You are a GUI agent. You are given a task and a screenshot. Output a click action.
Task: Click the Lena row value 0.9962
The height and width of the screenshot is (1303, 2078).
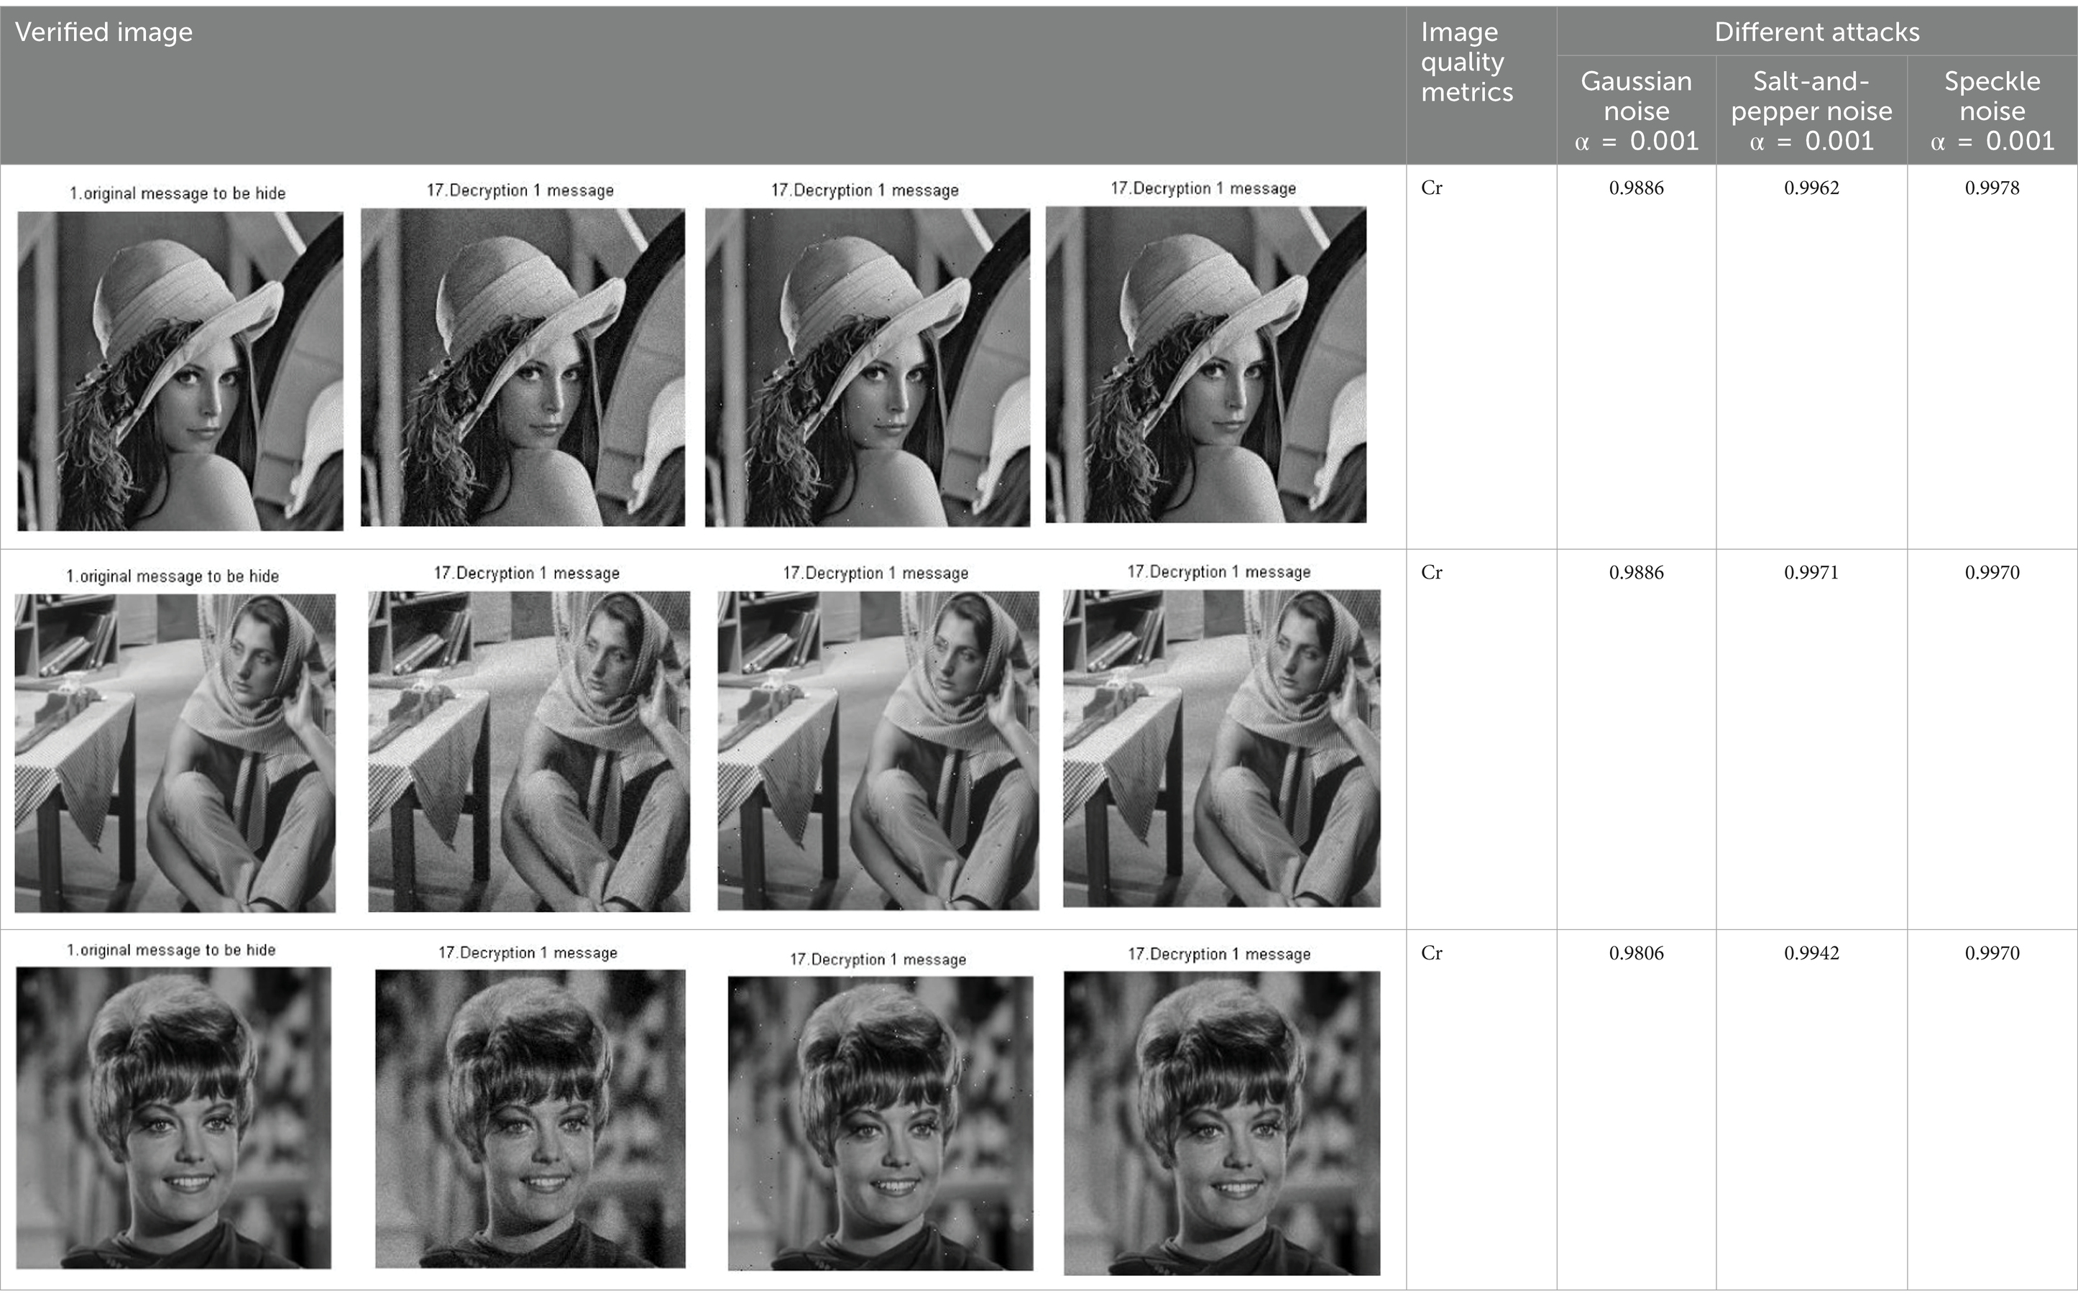(x=1811, y=188)
